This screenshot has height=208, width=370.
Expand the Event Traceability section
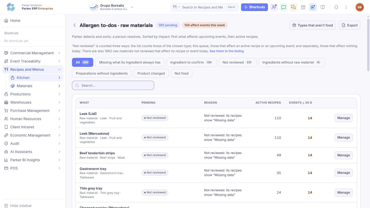coord(33,61)
